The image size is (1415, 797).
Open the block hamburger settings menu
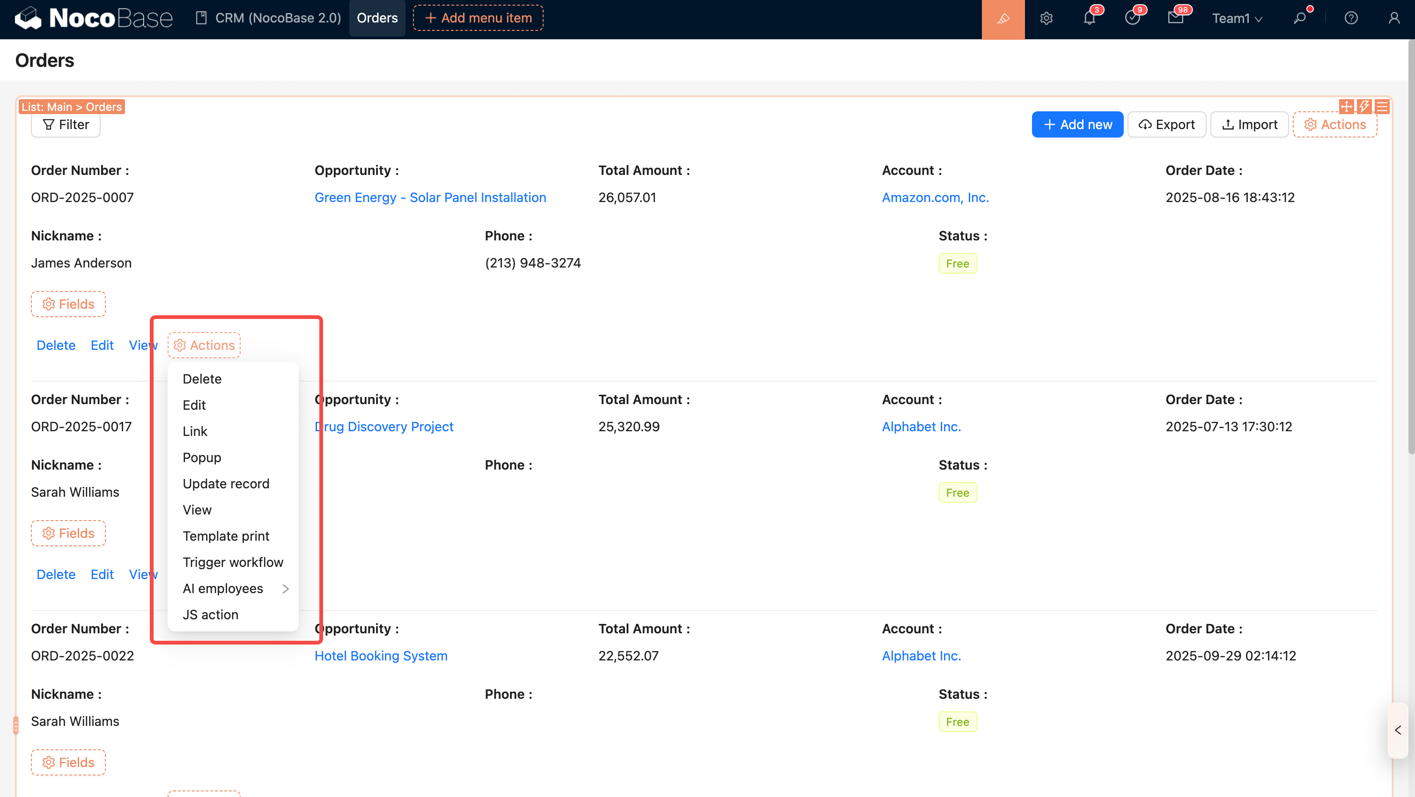click(1382, 107)
